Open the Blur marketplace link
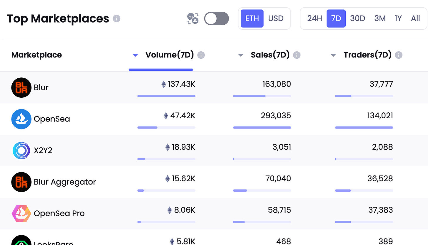This screenshot has width=428, height=245. pos(41,87)
